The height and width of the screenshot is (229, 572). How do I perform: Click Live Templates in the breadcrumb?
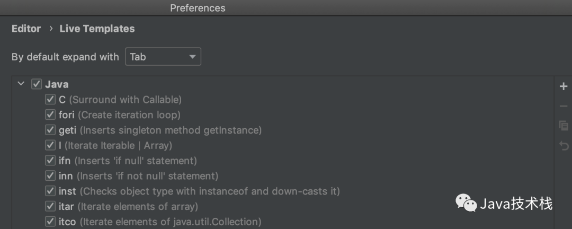pos(97,29)
